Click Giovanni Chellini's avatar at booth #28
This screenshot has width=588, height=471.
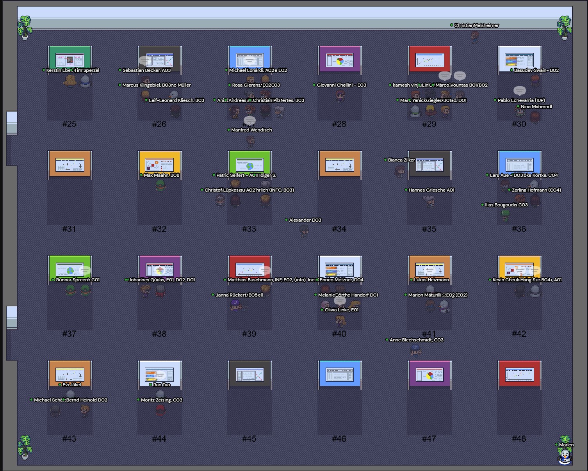340,95
